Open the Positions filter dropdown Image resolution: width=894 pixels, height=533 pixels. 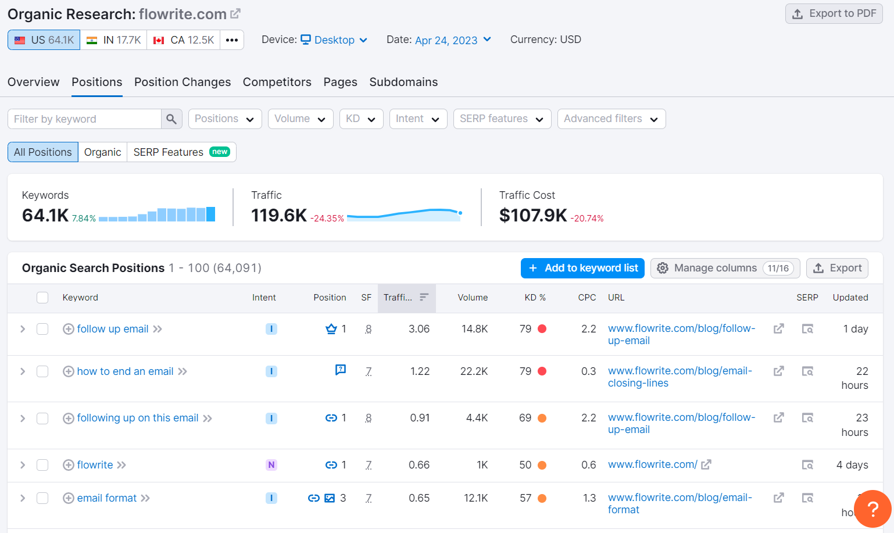tap(225, 119)
